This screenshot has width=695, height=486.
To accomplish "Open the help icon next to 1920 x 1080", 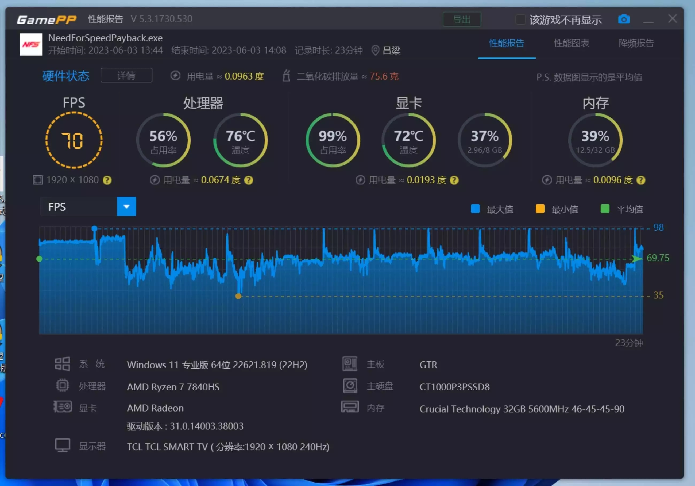I will point(107,180).
